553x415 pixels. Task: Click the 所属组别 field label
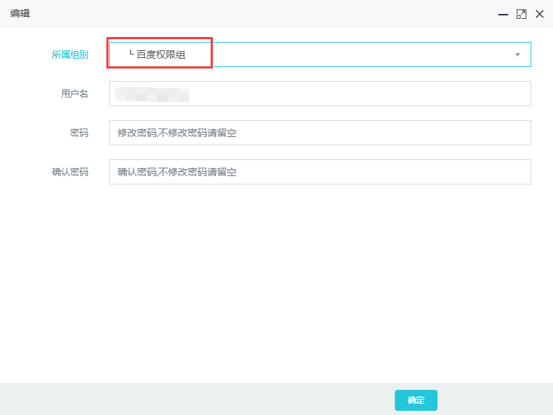(x=70, y=54)
